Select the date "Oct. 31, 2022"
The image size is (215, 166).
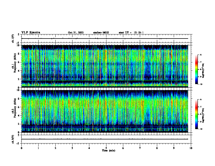pyautogui.click(x=76, y=33)
